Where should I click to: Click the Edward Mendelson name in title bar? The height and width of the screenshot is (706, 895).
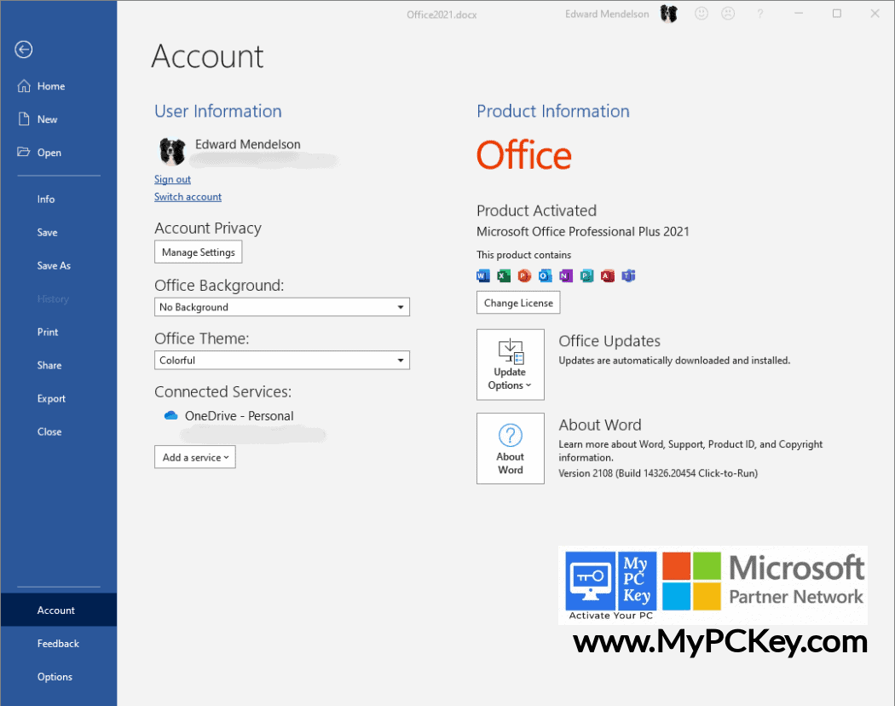[x=607, y=14]
